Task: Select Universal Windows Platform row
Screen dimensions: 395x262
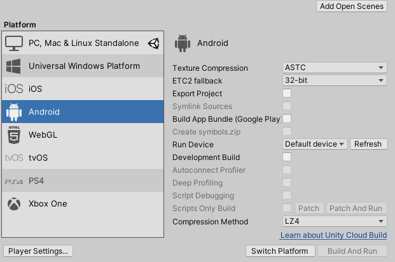Action: 83,66
